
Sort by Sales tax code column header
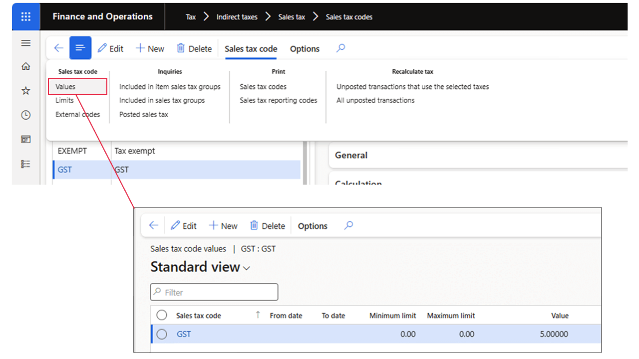click(199, 316)
